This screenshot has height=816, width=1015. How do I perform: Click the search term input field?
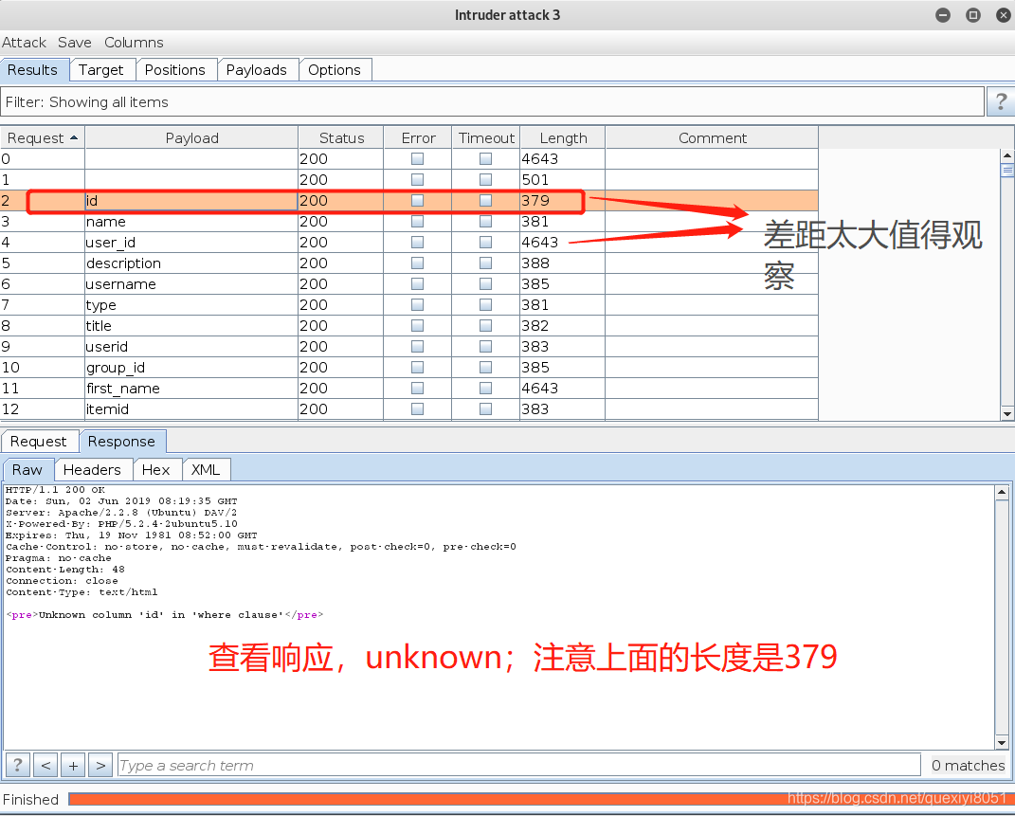518,765
